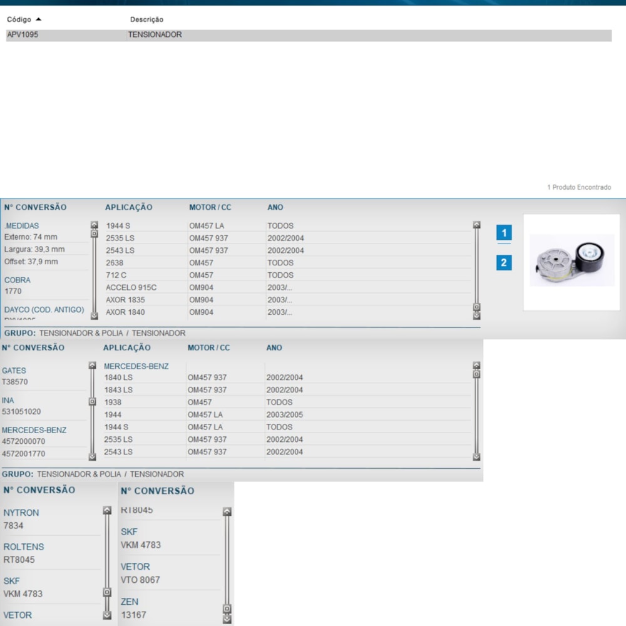626x626 pixels.
Task: Click the NYTRON brand label
Action: tap(21, 513)
